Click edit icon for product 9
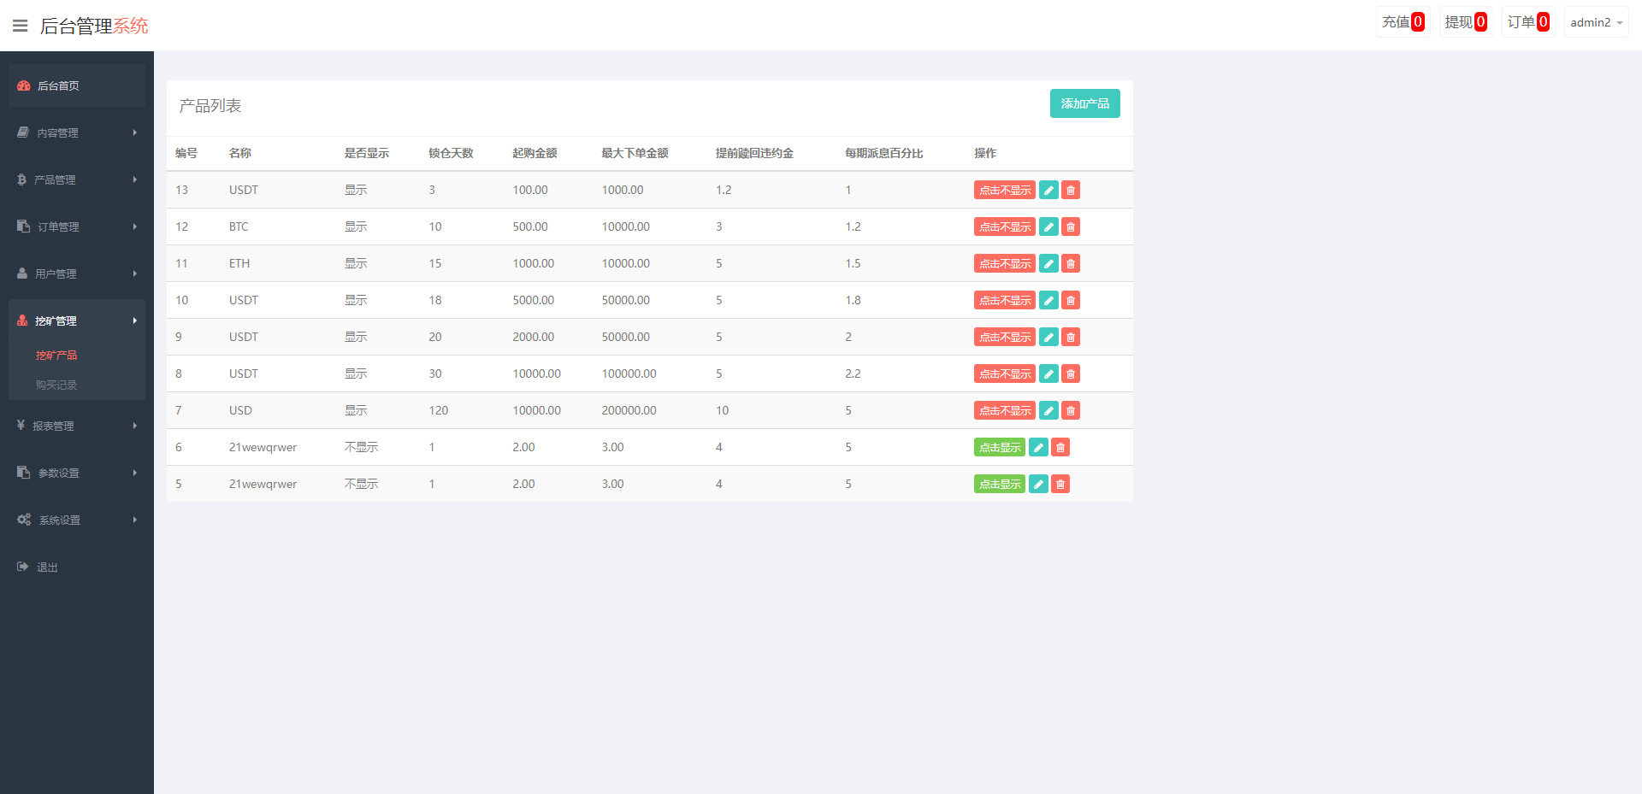The width and height of the screenshot is (1642, 794). click(1048, 337)
